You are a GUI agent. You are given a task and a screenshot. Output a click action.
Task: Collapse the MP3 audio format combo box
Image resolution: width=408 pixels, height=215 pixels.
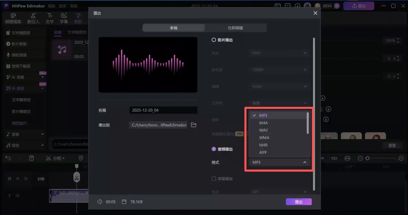tap(279, 162)
